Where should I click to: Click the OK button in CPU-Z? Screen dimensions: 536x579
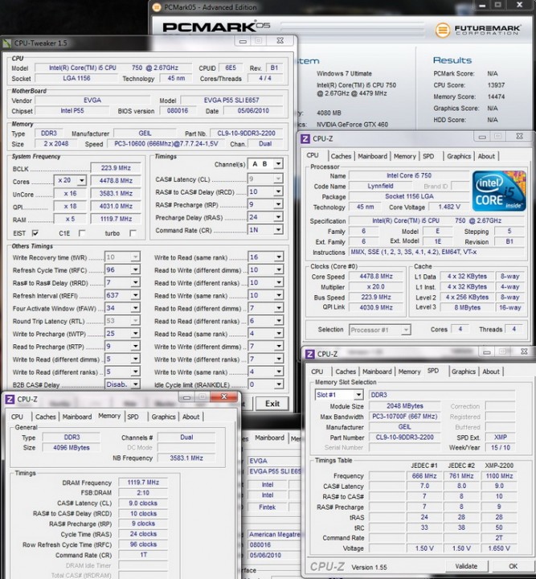(513, 566)
